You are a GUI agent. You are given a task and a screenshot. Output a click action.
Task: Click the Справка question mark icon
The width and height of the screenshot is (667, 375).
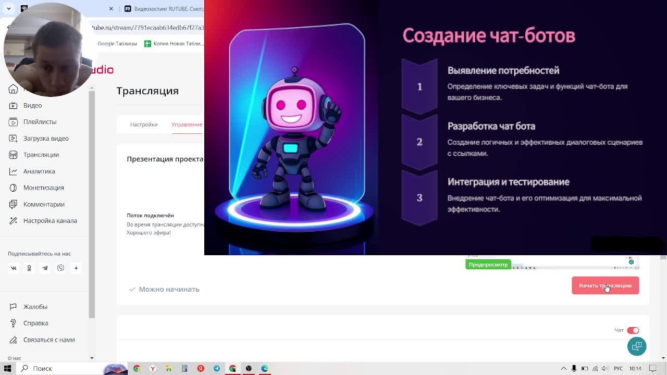click(14, 323)
